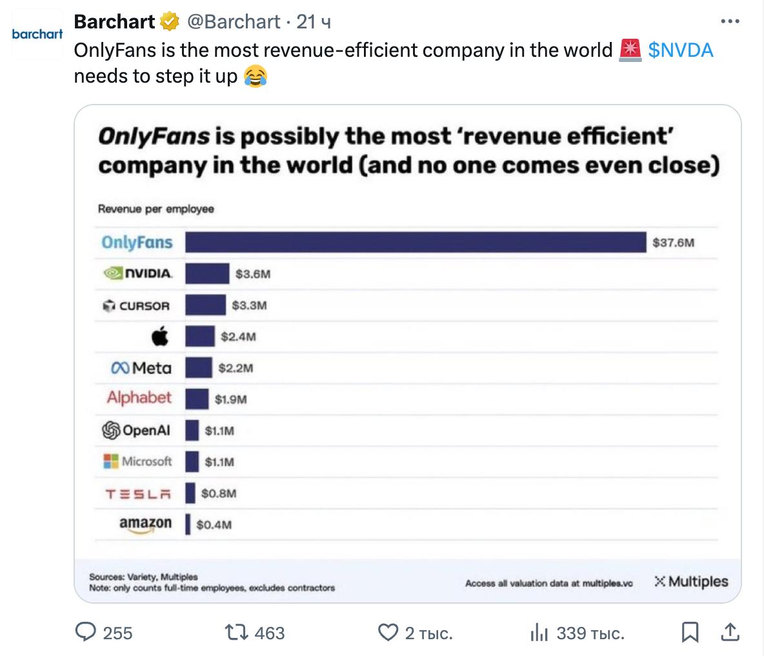Click the Barchart profile avatar
Image resolution: width=764 pixels, height=656 pixels.
pos(37,35)
